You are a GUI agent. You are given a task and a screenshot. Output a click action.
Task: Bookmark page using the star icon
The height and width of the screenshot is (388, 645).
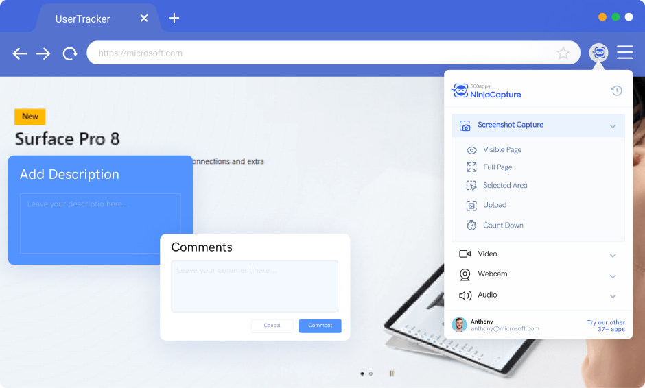563,53
